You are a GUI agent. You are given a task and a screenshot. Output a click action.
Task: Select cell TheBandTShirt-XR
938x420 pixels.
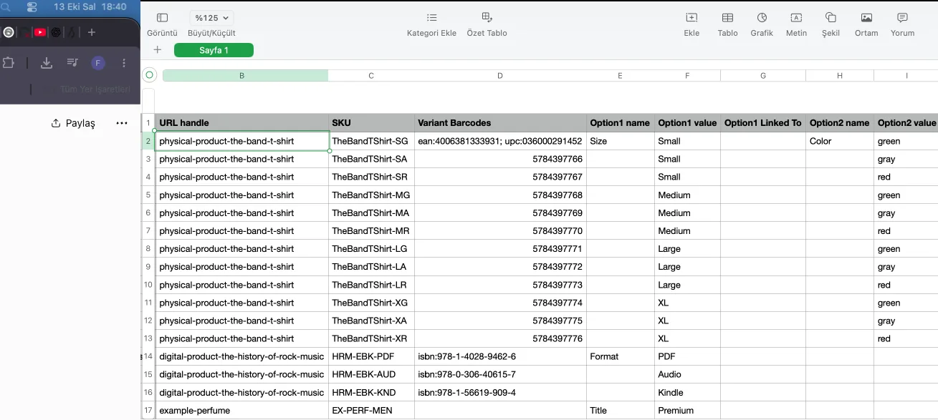[x=371, y=338]
